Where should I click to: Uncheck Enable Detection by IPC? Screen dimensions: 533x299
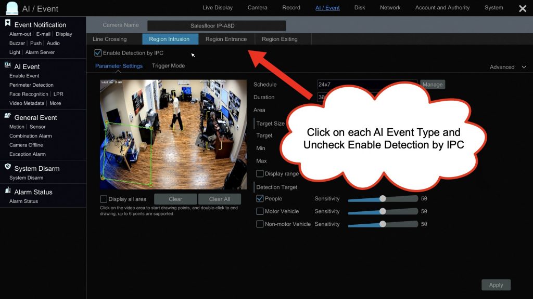tap(98, 53)
